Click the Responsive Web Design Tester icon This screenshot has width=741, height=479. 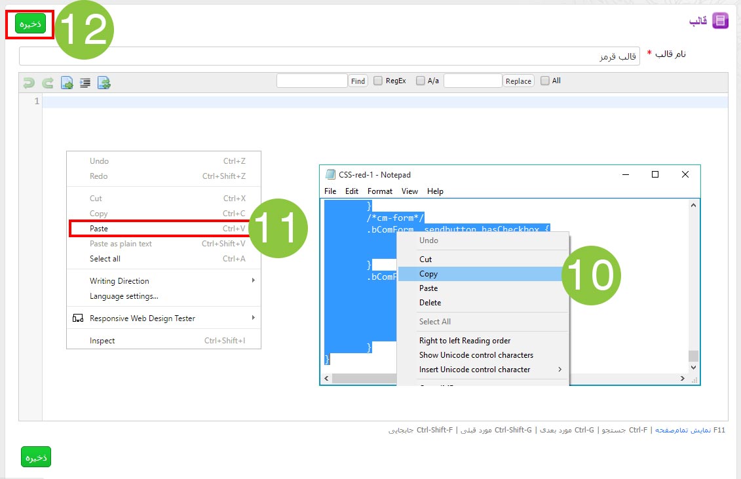(77, 318)
